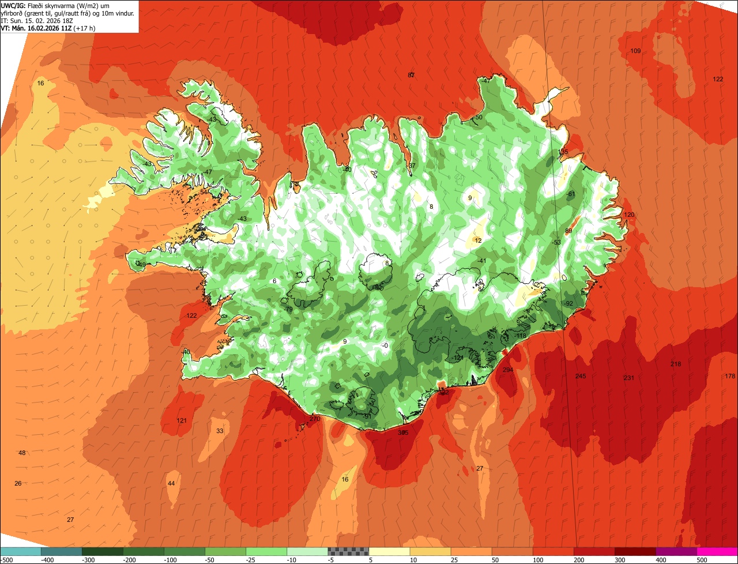The height and width of the screenshot is (564, 738).
Task: Click the map value '33'
Action: (220, 431)
